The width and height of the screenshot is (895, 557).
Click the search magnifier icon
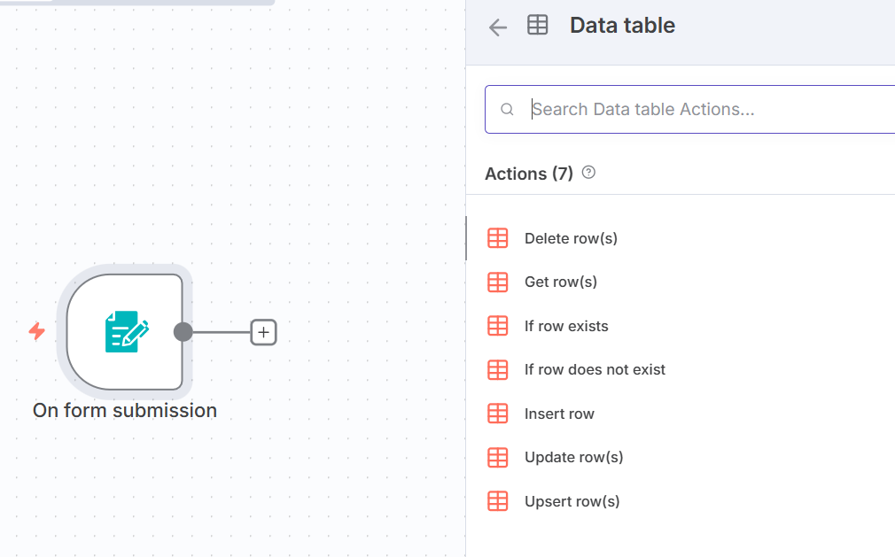point(507,110)
